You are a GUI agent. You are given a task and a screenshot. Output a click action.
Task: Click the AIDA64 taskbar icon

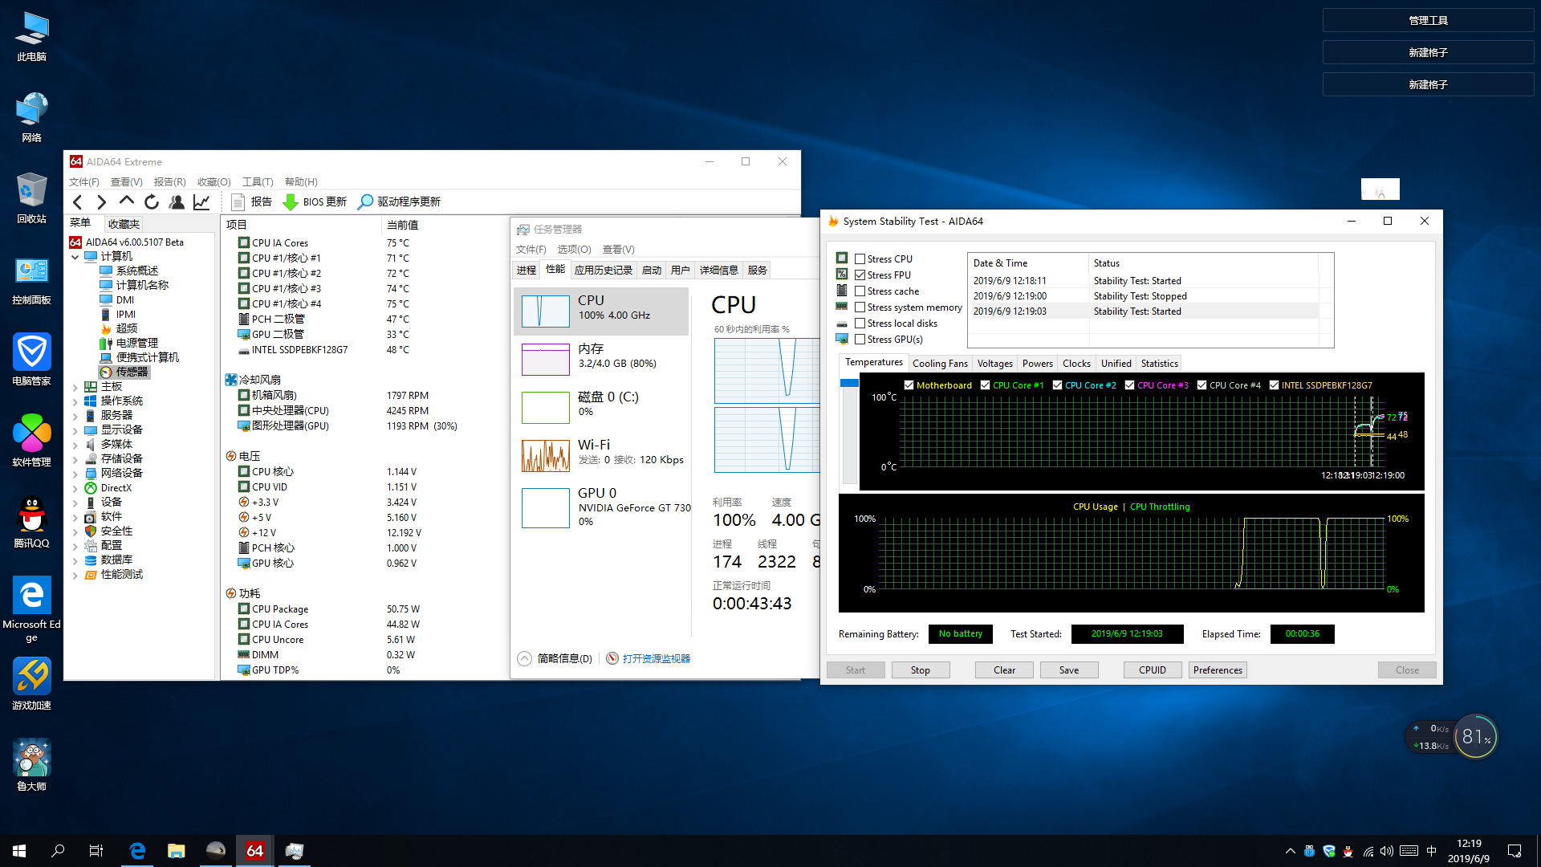click(255, 851)
